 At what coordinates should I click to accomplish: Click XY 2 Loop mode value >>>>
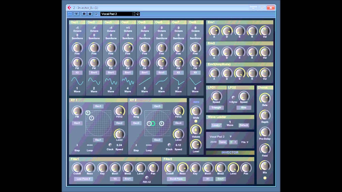[x=149, y=145]
